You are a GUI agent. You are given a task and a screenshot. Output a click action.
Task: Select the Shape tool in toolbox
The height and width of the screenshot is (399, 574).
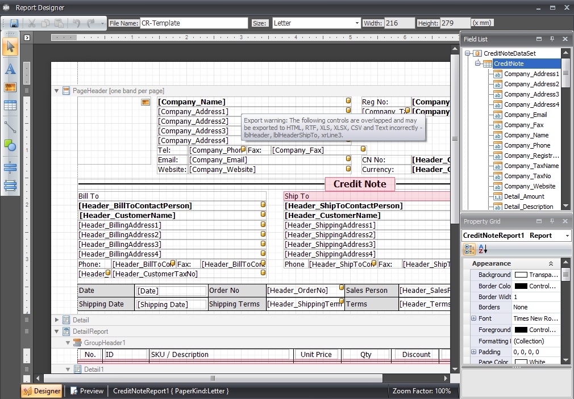coord(10,145)
